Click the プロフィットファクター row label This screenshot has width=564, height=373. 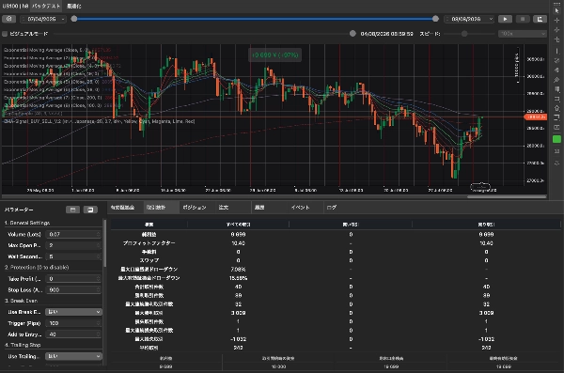pos(149,243)
